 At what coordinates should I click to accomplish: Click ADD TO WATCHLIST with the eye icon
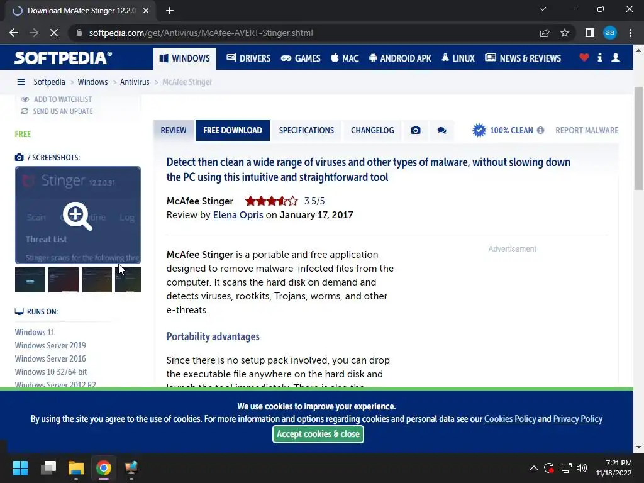pyautogui.click(x=57, y=99)
